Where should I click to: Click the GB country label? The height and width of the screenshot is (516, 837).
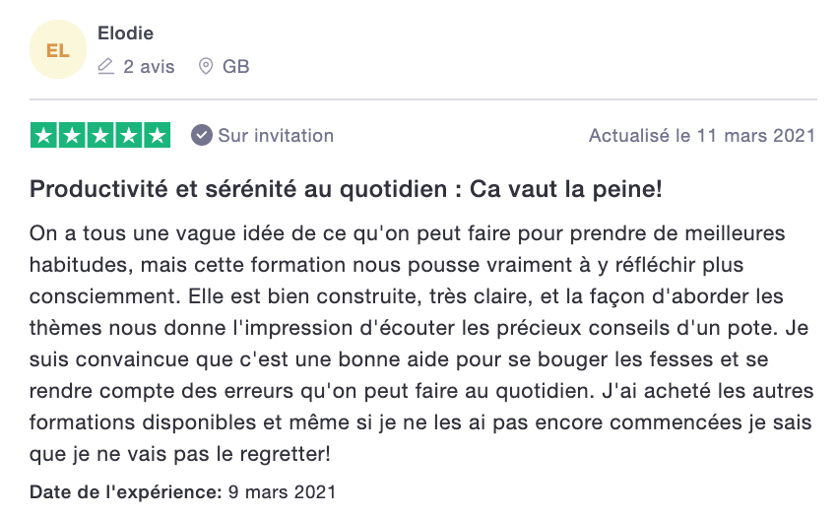tap(236, 67)
